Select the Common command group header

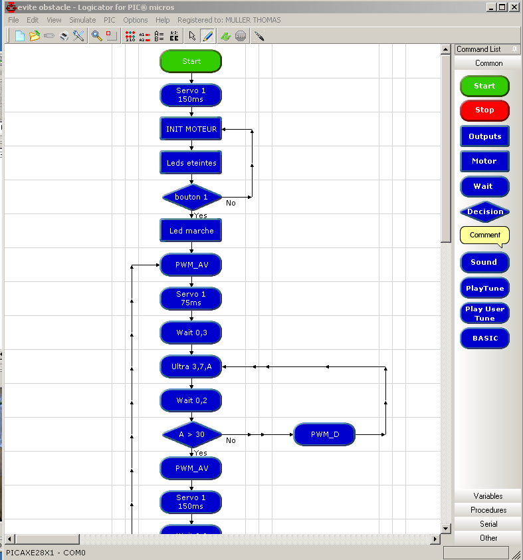(x=488, y=63)
